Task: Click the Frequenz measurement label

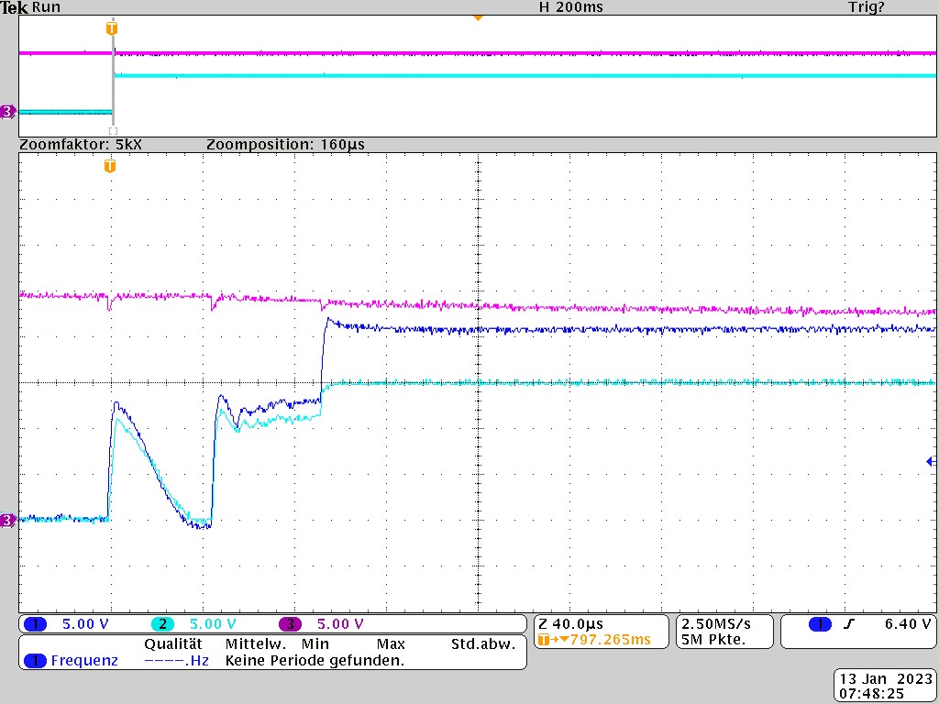Action: pyautogui.click(x=84, y=661)
